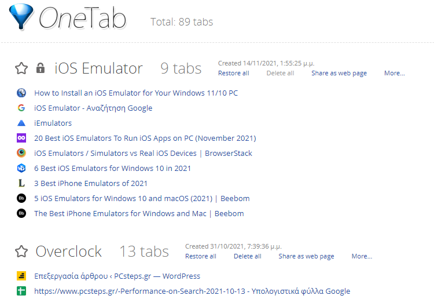Open More... menu for Overclock group
The height and width of the screenshot is (299, 434).
click(362, 256)
